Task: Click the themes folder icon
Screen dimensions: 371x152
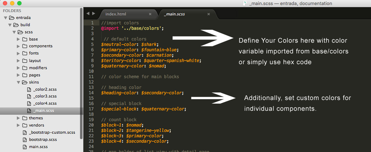Action: [24, 118]
